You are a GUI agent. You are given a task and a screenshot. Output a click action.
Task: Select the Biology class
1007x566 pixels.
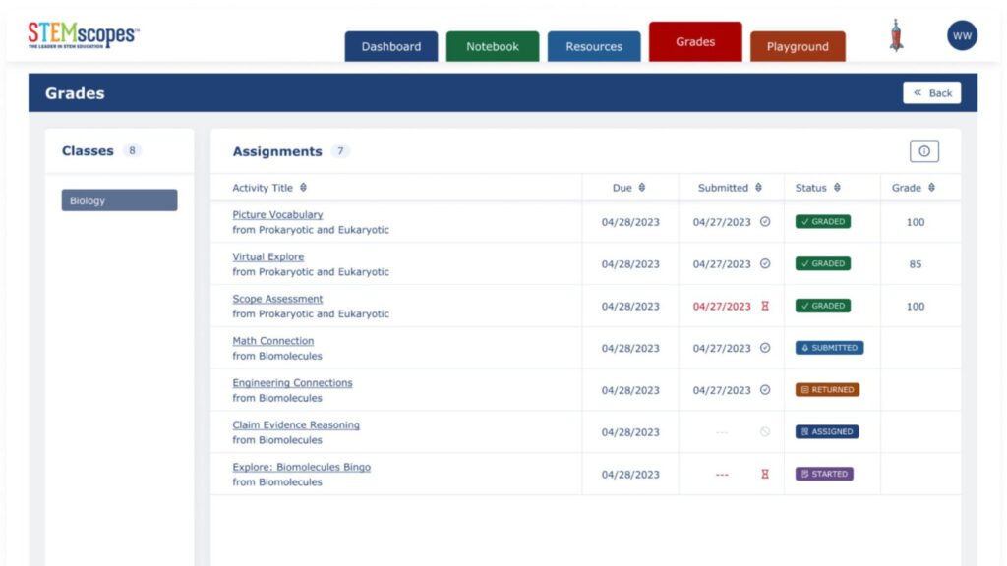pos(119,200)
